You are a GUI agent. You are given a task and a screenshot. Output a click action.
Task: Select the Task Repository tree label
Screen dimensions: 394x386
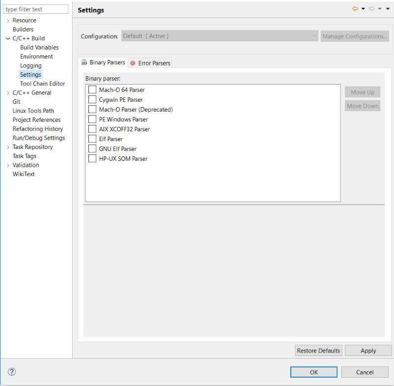32,147
